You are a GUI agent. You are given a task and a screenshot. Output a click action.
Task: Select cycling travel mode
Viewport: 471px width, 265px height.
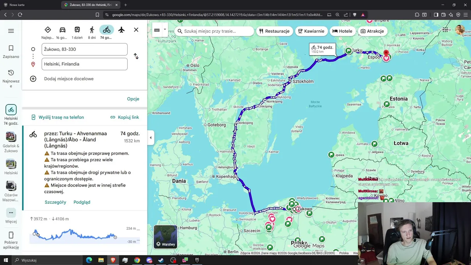106,32
